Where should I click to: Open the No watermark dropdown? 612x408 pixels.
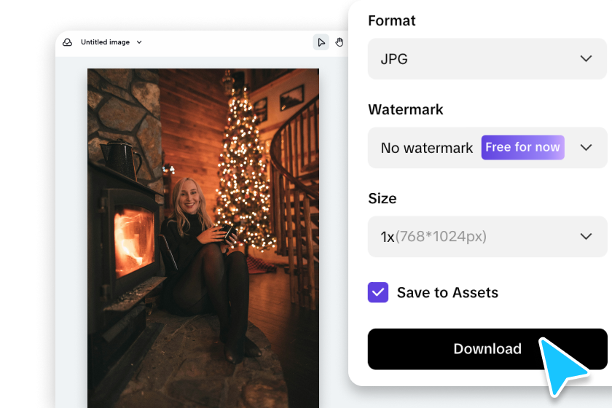tap(487, 148)
